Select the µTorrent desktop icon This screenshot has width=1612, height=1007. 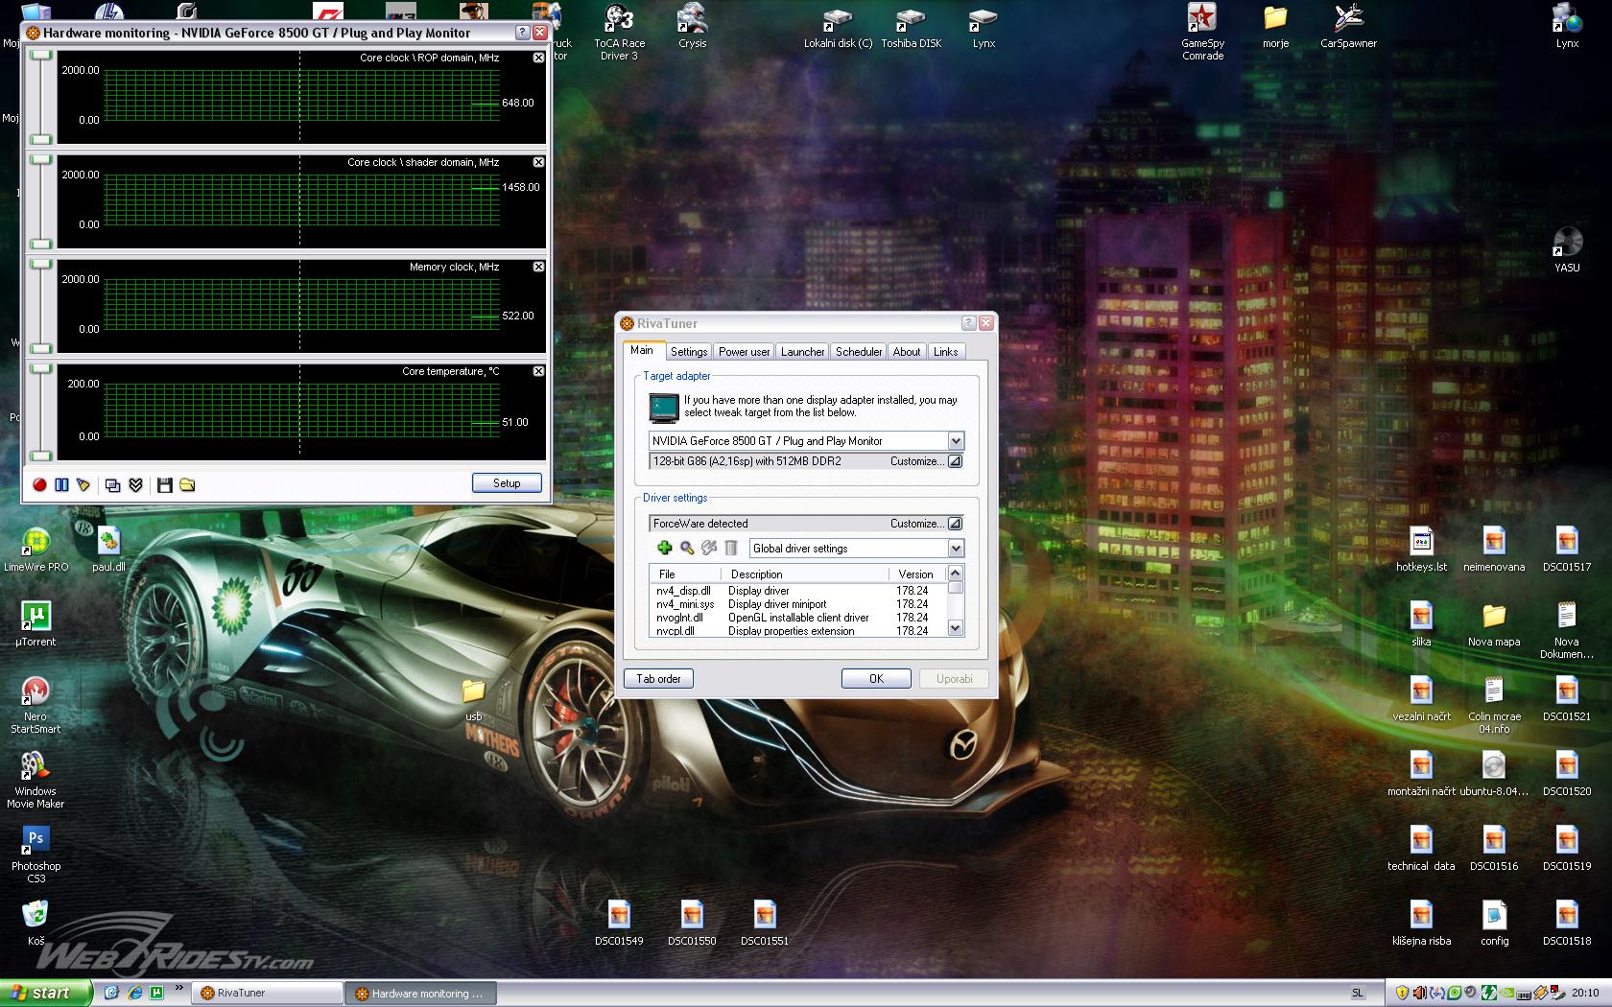(36, 624)
